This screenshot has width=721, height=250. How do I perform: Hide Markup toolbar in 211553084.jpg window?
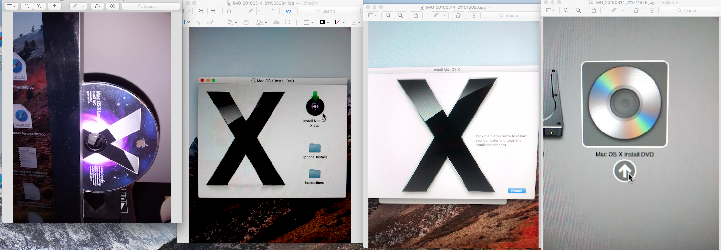pyautogui.click(x=288, y=11)
